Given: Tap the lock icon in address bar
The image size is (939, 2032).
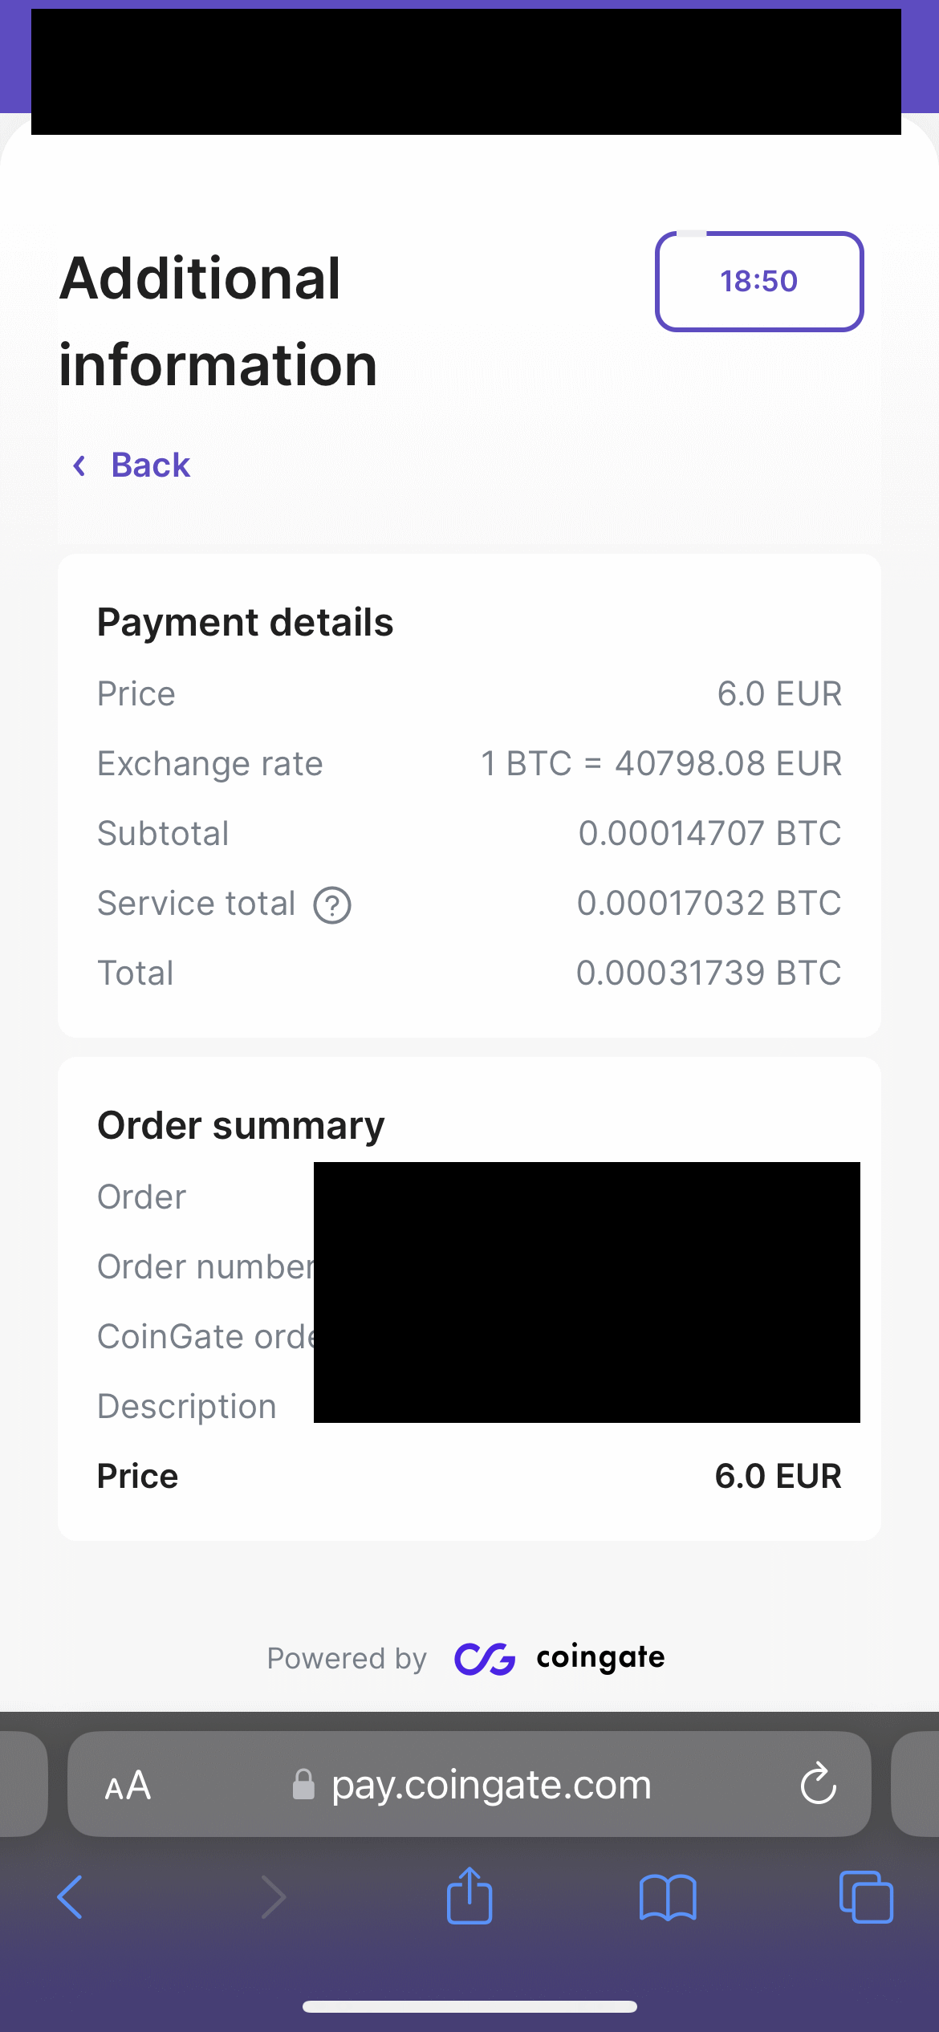Looking at the screenshot, I should [x=303, y=1785].
